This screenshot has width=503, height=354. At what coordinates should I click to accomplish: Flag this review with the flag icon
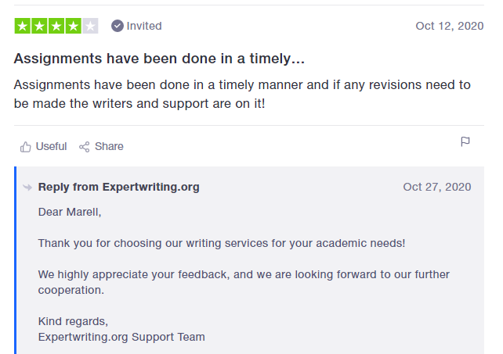pyautogui.click(x=465, y=141)
